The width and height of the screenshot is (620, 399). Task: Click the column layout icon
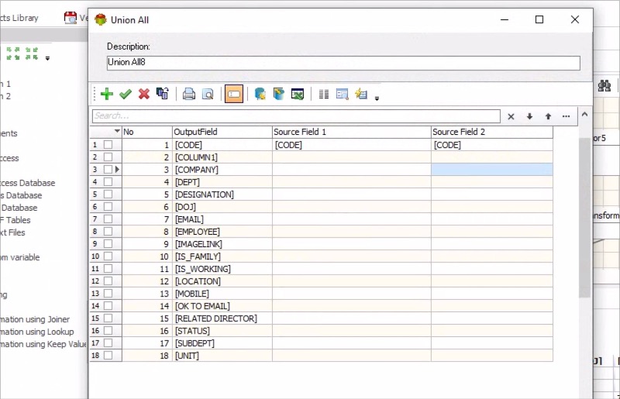pos(323,94)
